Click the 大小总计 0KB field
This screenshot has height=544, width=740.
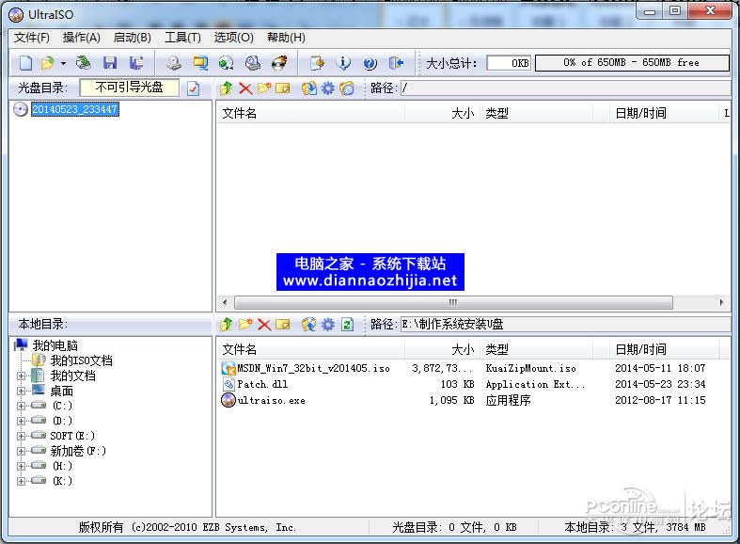pyautogui.click(x=509, y=63)
